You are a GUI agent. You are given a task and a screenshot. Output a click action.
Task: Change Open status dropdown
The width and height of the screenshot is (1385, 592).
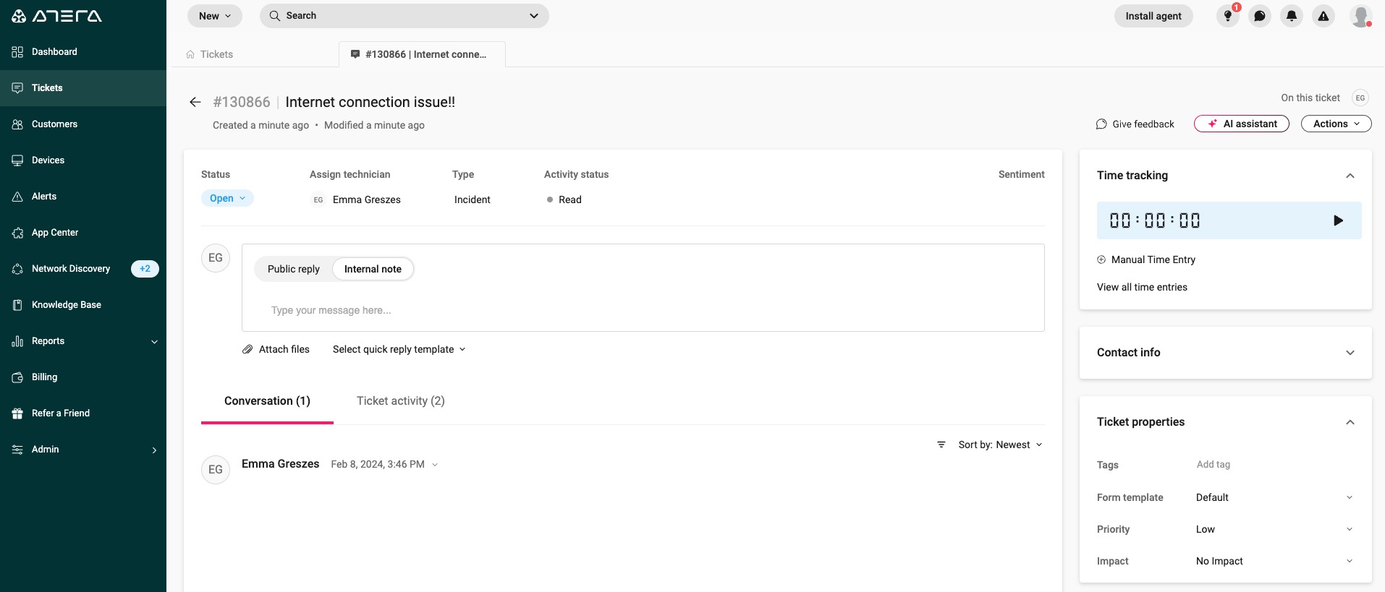(227, 198)
